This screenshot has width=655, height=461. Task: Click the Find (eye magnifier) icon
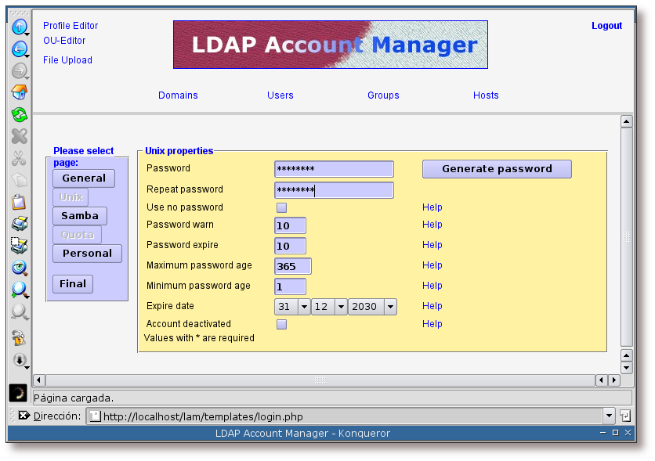coord(19,268)
